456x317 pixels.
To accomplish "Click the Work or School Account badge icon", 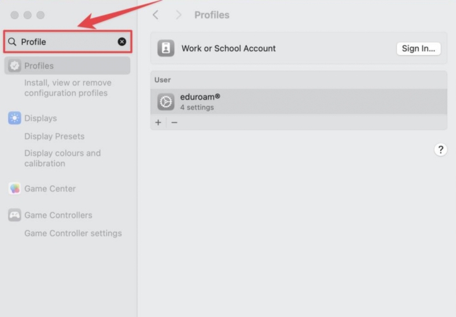I will point(166,48).
